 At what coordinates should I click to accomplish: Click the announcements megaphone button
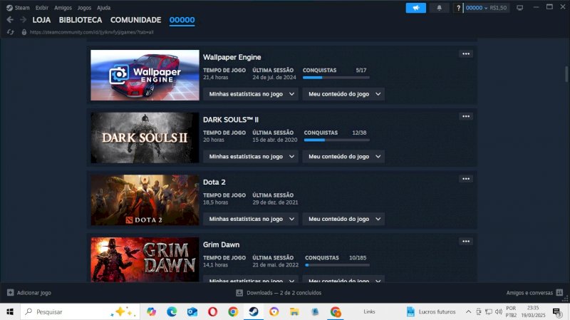click(415, 8)
